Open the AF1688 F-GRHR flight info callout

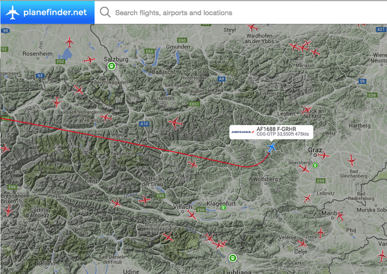click(271, 132)
